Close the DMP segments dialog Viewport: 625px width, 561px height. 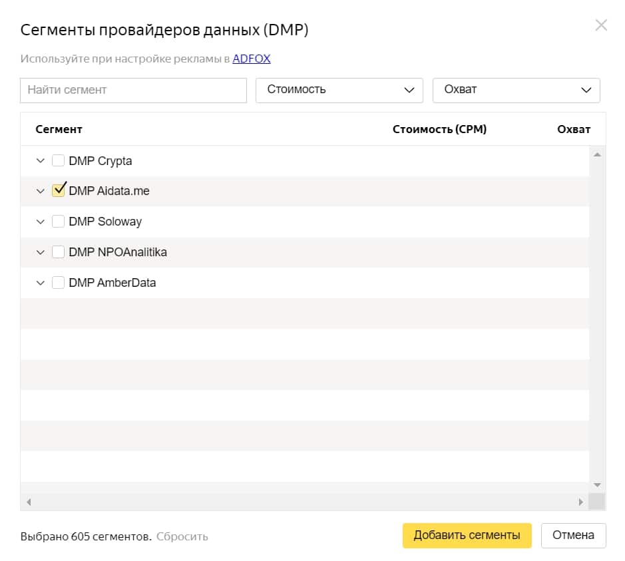tap(601, 25)
